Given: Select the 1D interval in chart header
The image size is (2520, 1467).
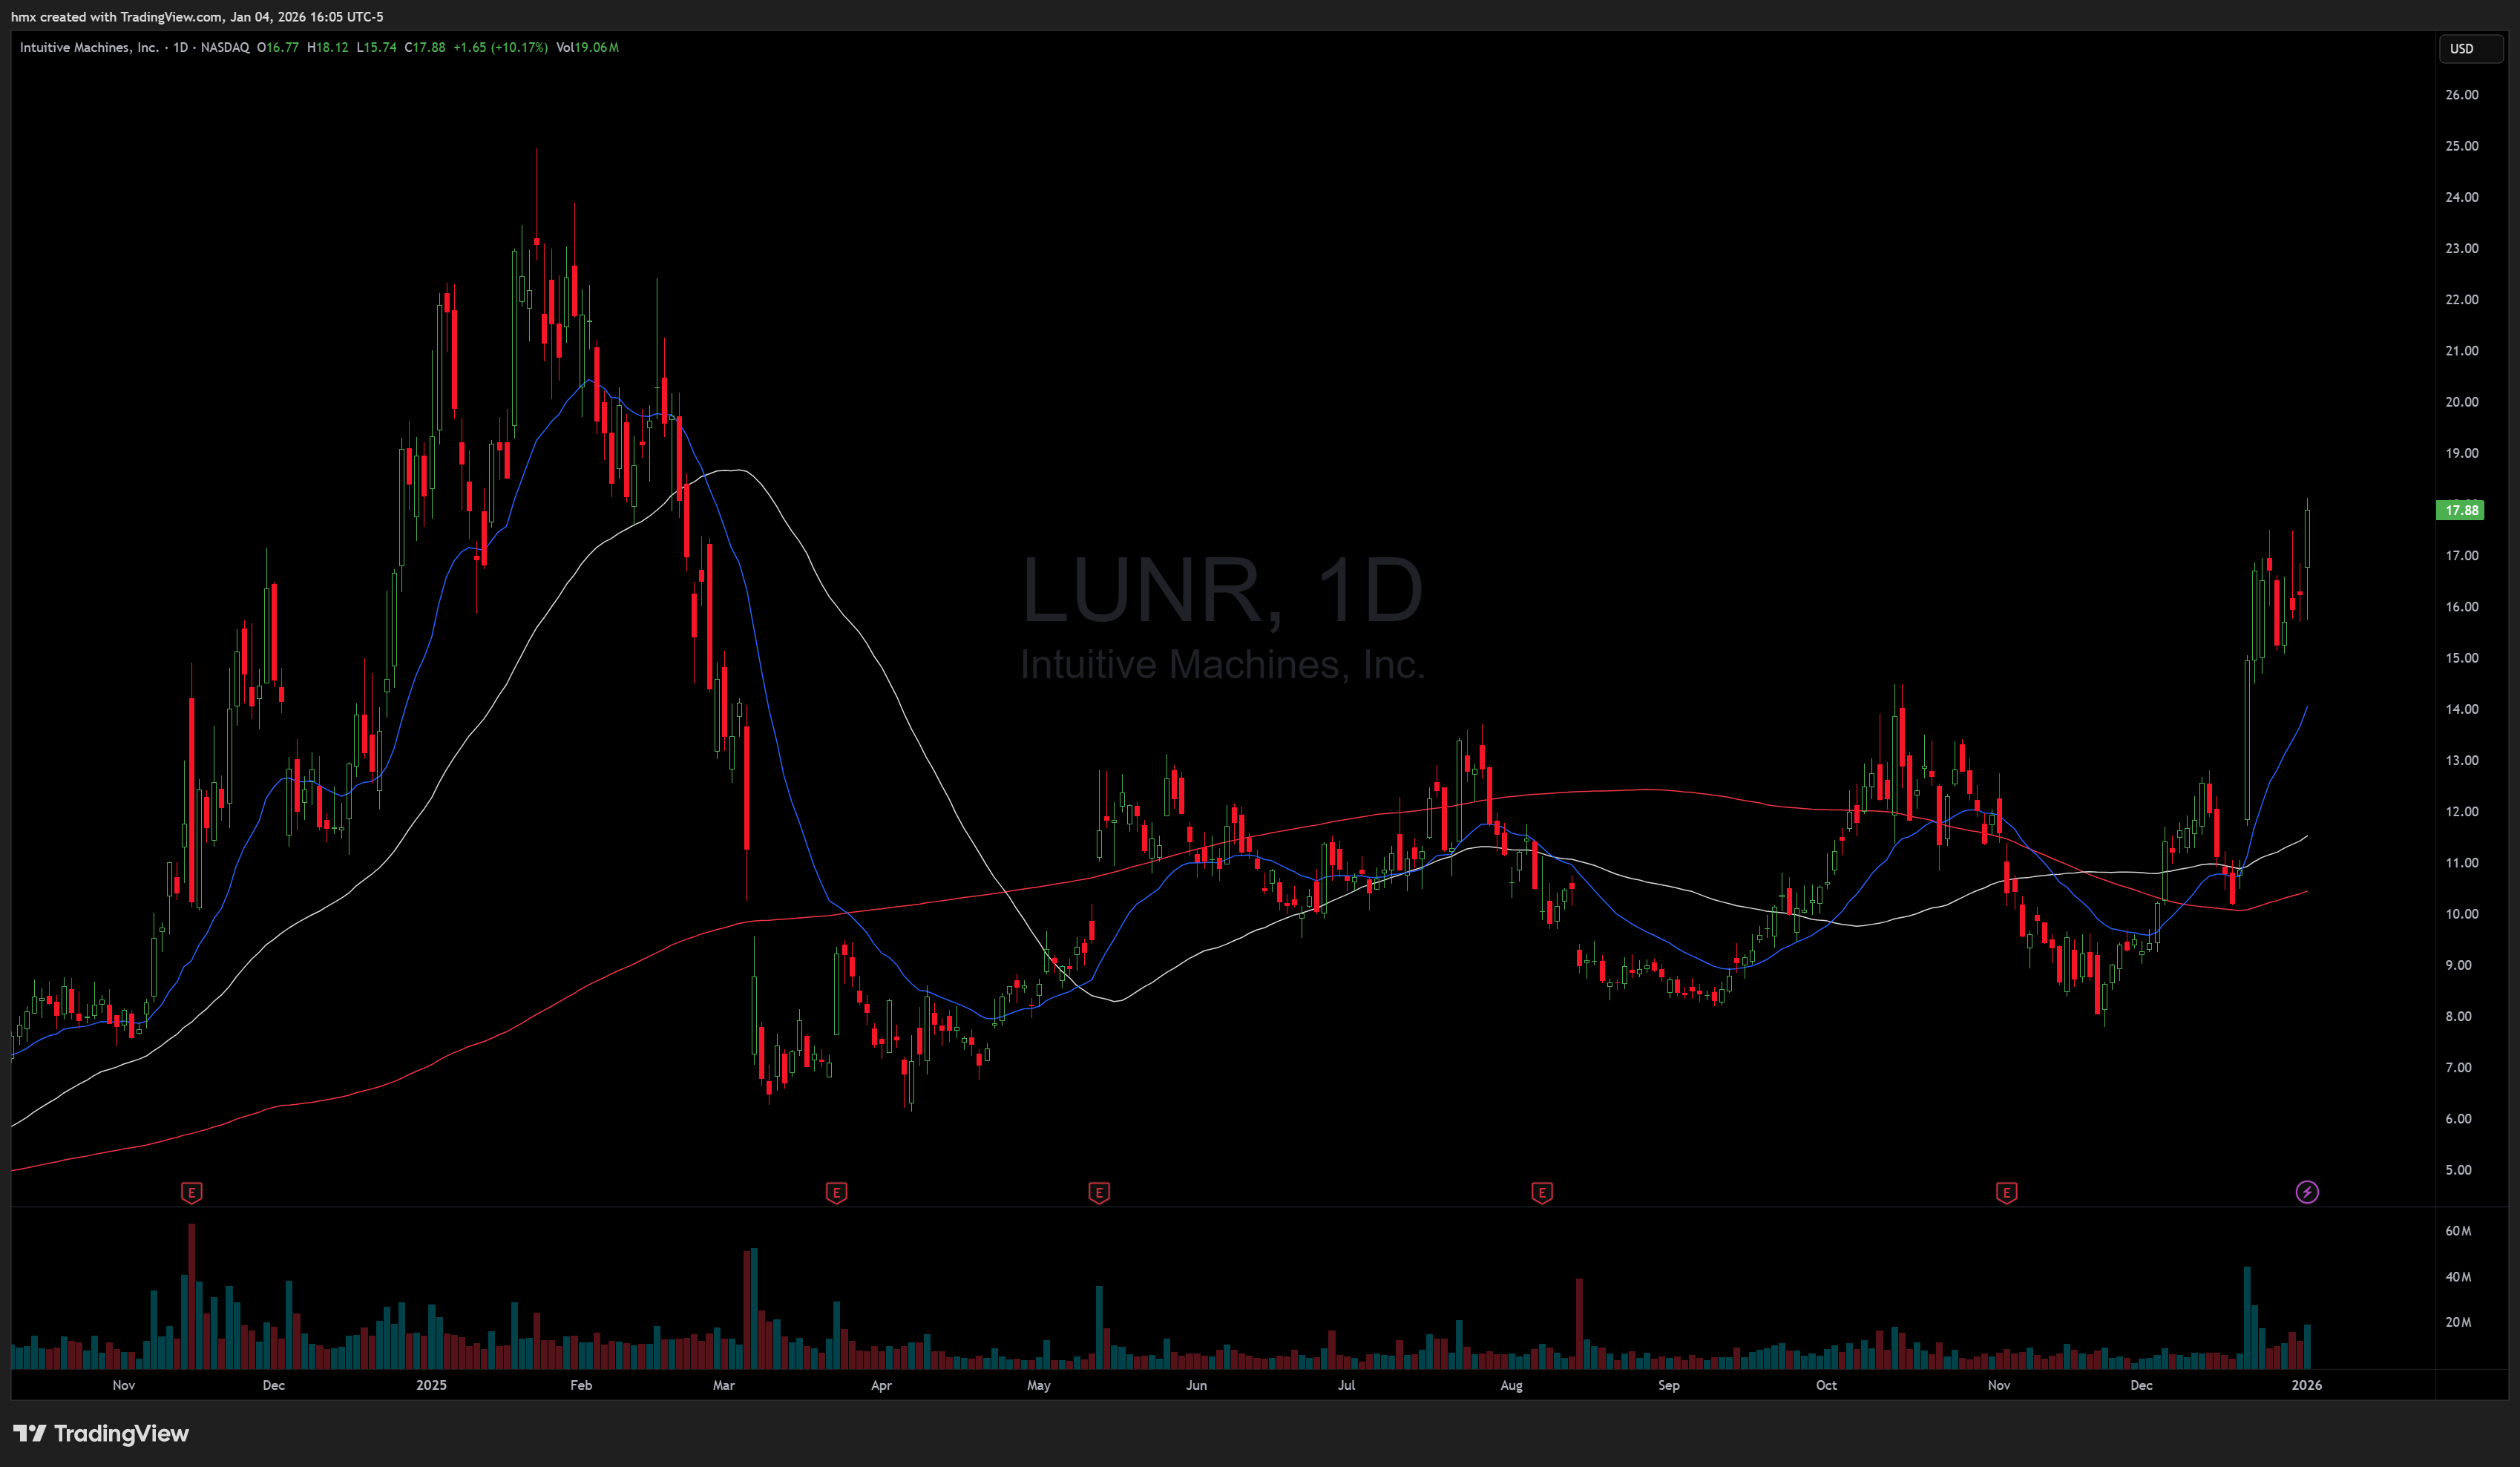Looking at the screenshot, I should click(180, 47).
